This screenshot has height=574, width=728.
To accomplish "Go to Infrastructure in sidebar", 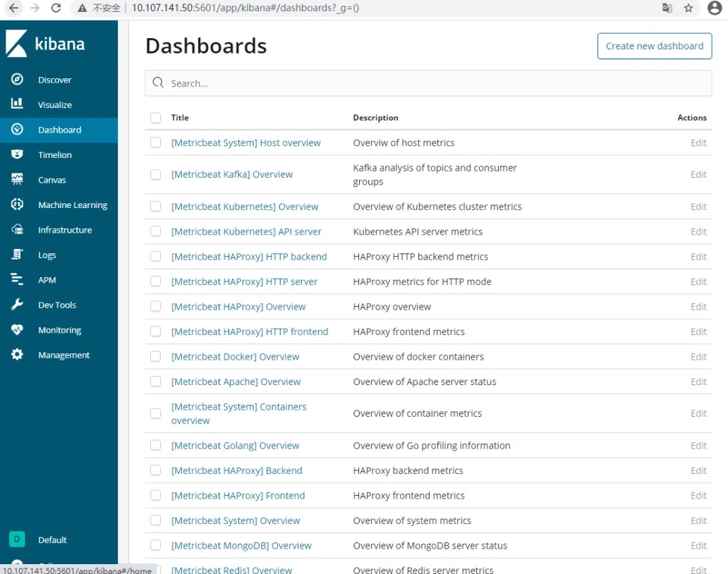I will [x=64, y=230].
